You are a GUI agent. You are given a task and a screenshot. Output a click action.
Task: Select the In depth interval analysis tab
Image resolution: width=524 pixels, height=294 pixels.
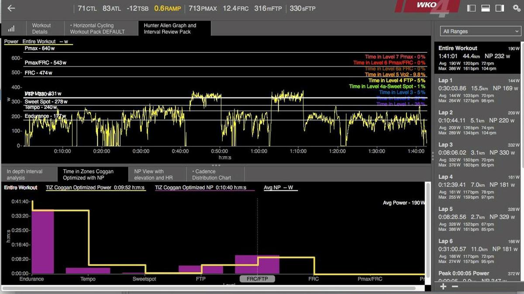click(x=25, y=175)
